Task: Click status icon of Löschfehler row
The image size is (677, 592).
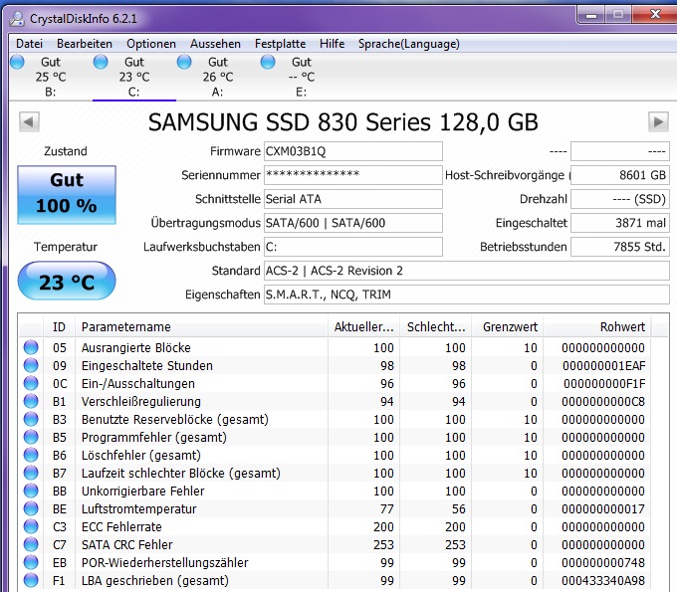Action: click(31, 455)
